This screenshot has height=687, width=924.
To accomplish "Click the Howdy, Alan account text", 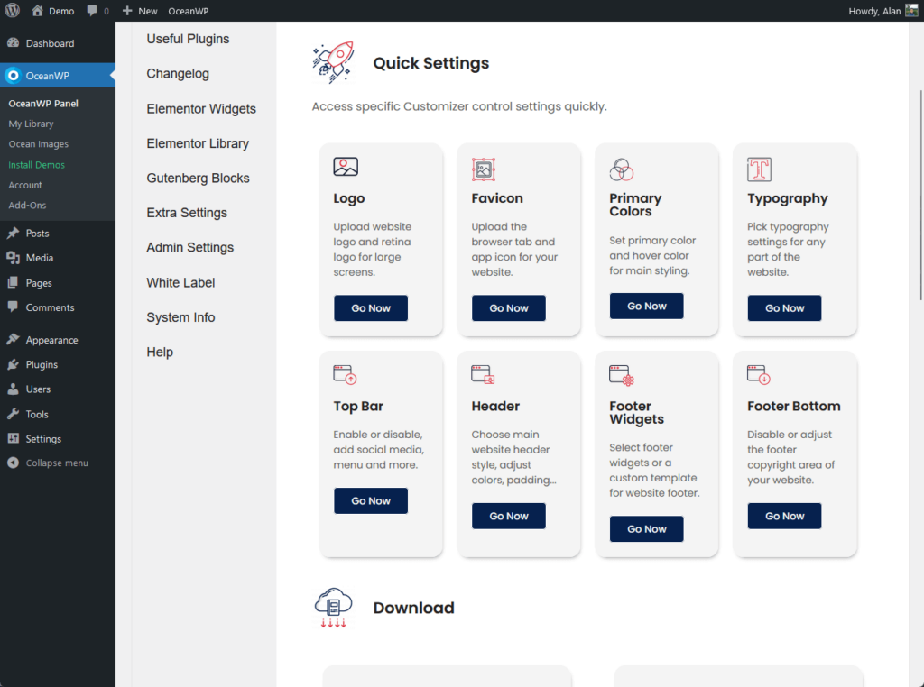I will point(874,11).
